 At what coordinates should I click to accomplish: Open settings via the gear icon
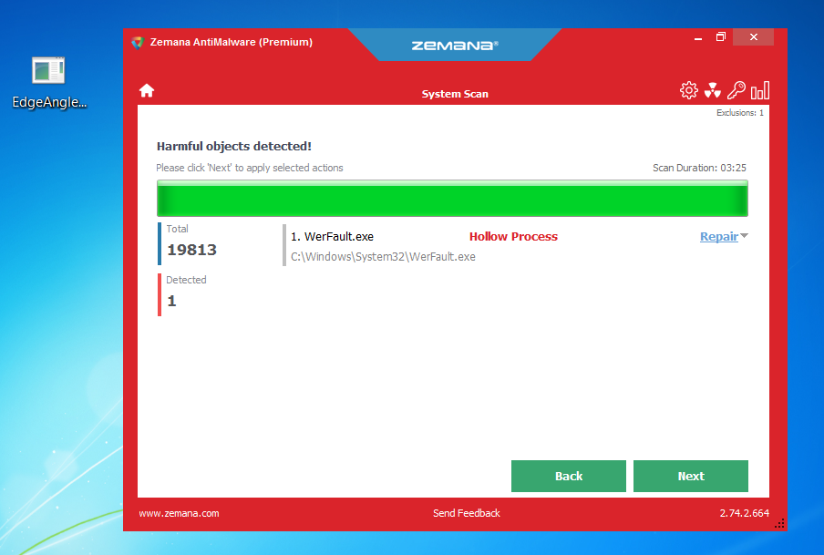click(x=688, y=90)
